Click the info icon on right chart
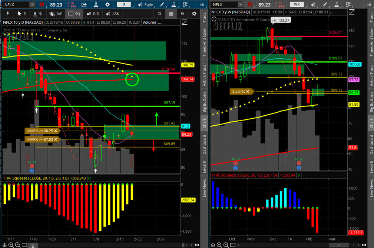 (x=214, y=19)
